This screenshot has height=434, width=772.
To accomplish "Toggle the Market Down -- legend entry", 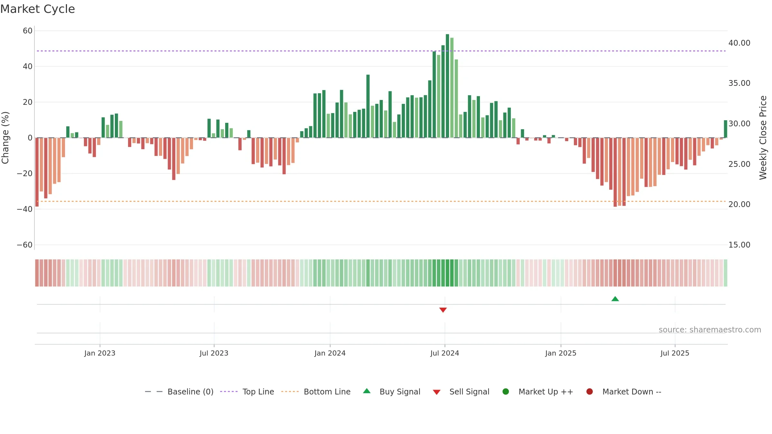I will [624, 392].
